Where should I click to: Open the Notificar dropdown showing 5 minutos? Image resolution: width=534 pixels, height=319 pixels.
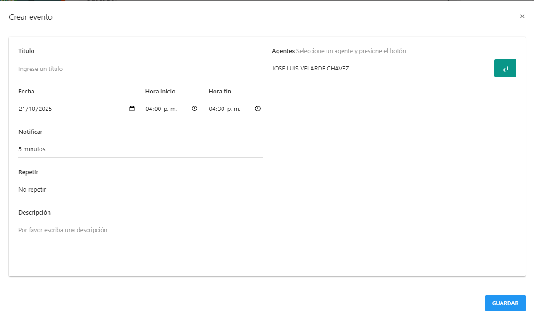point(140,149)
